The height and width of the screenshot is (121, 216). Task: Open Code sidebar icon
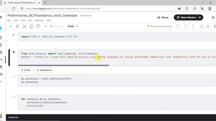(x=1, y=59)
